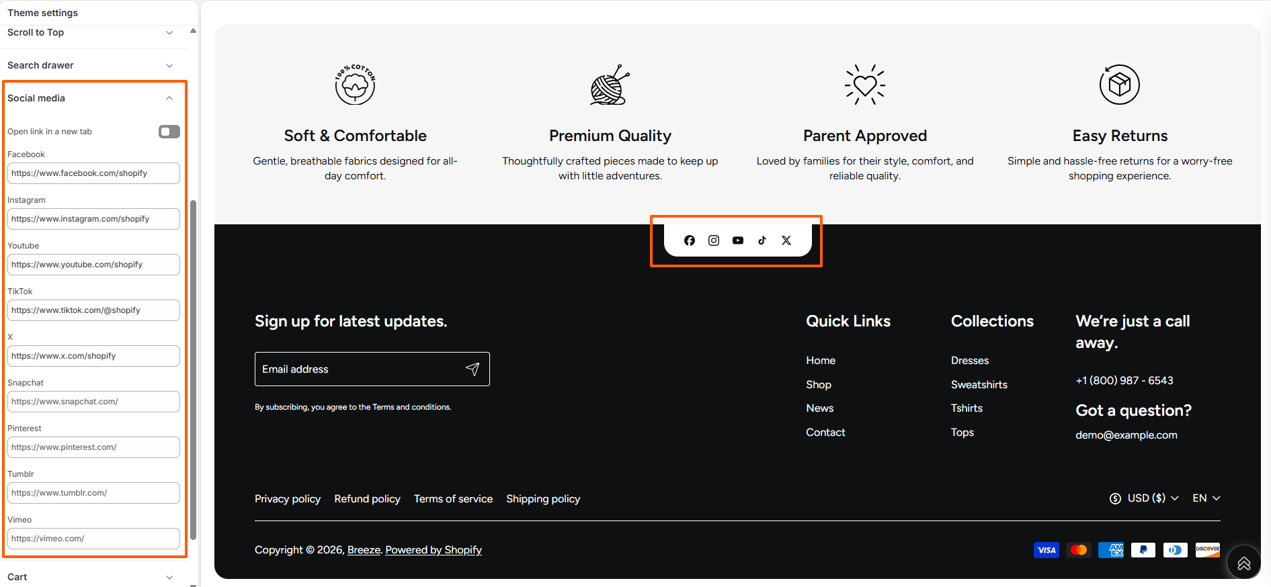
Task: Click the yarn ball Premium Quality icon
Action: pos(610,85)
